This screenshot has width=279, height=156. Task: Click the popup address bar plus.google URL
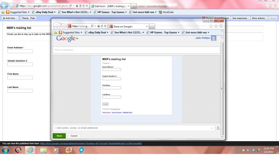(80, 26)
